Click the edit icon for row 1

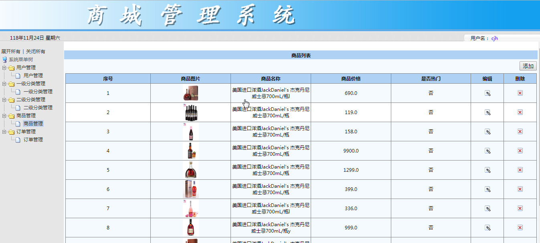tap(487, 93)
